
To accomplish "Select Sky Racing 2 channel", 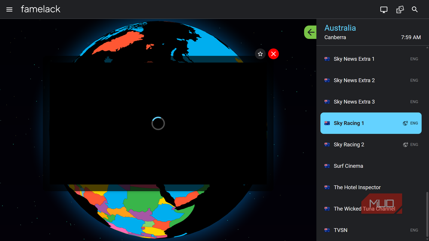I will (371, 145).
